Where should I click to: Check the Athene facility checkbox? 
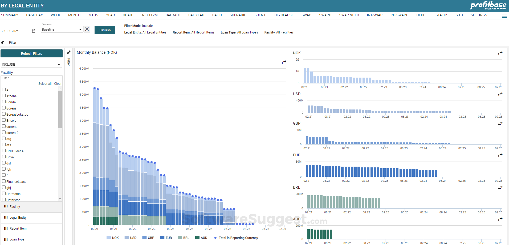(3, 96)
